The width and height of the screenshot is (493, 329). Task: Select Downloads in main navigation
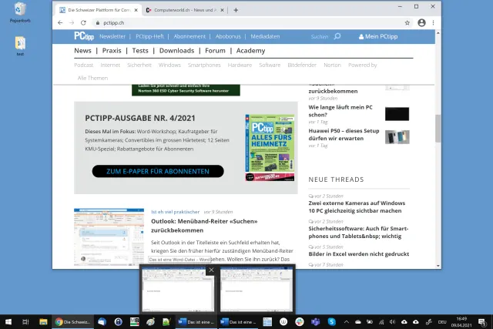pos(176,51)
